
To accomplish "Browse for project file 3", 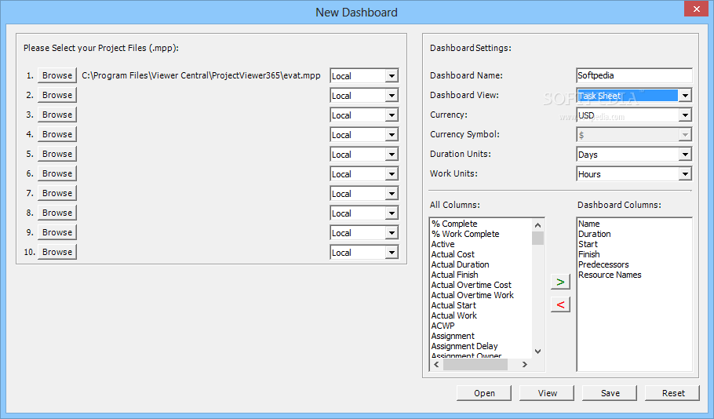I will [x=57, y=115].
